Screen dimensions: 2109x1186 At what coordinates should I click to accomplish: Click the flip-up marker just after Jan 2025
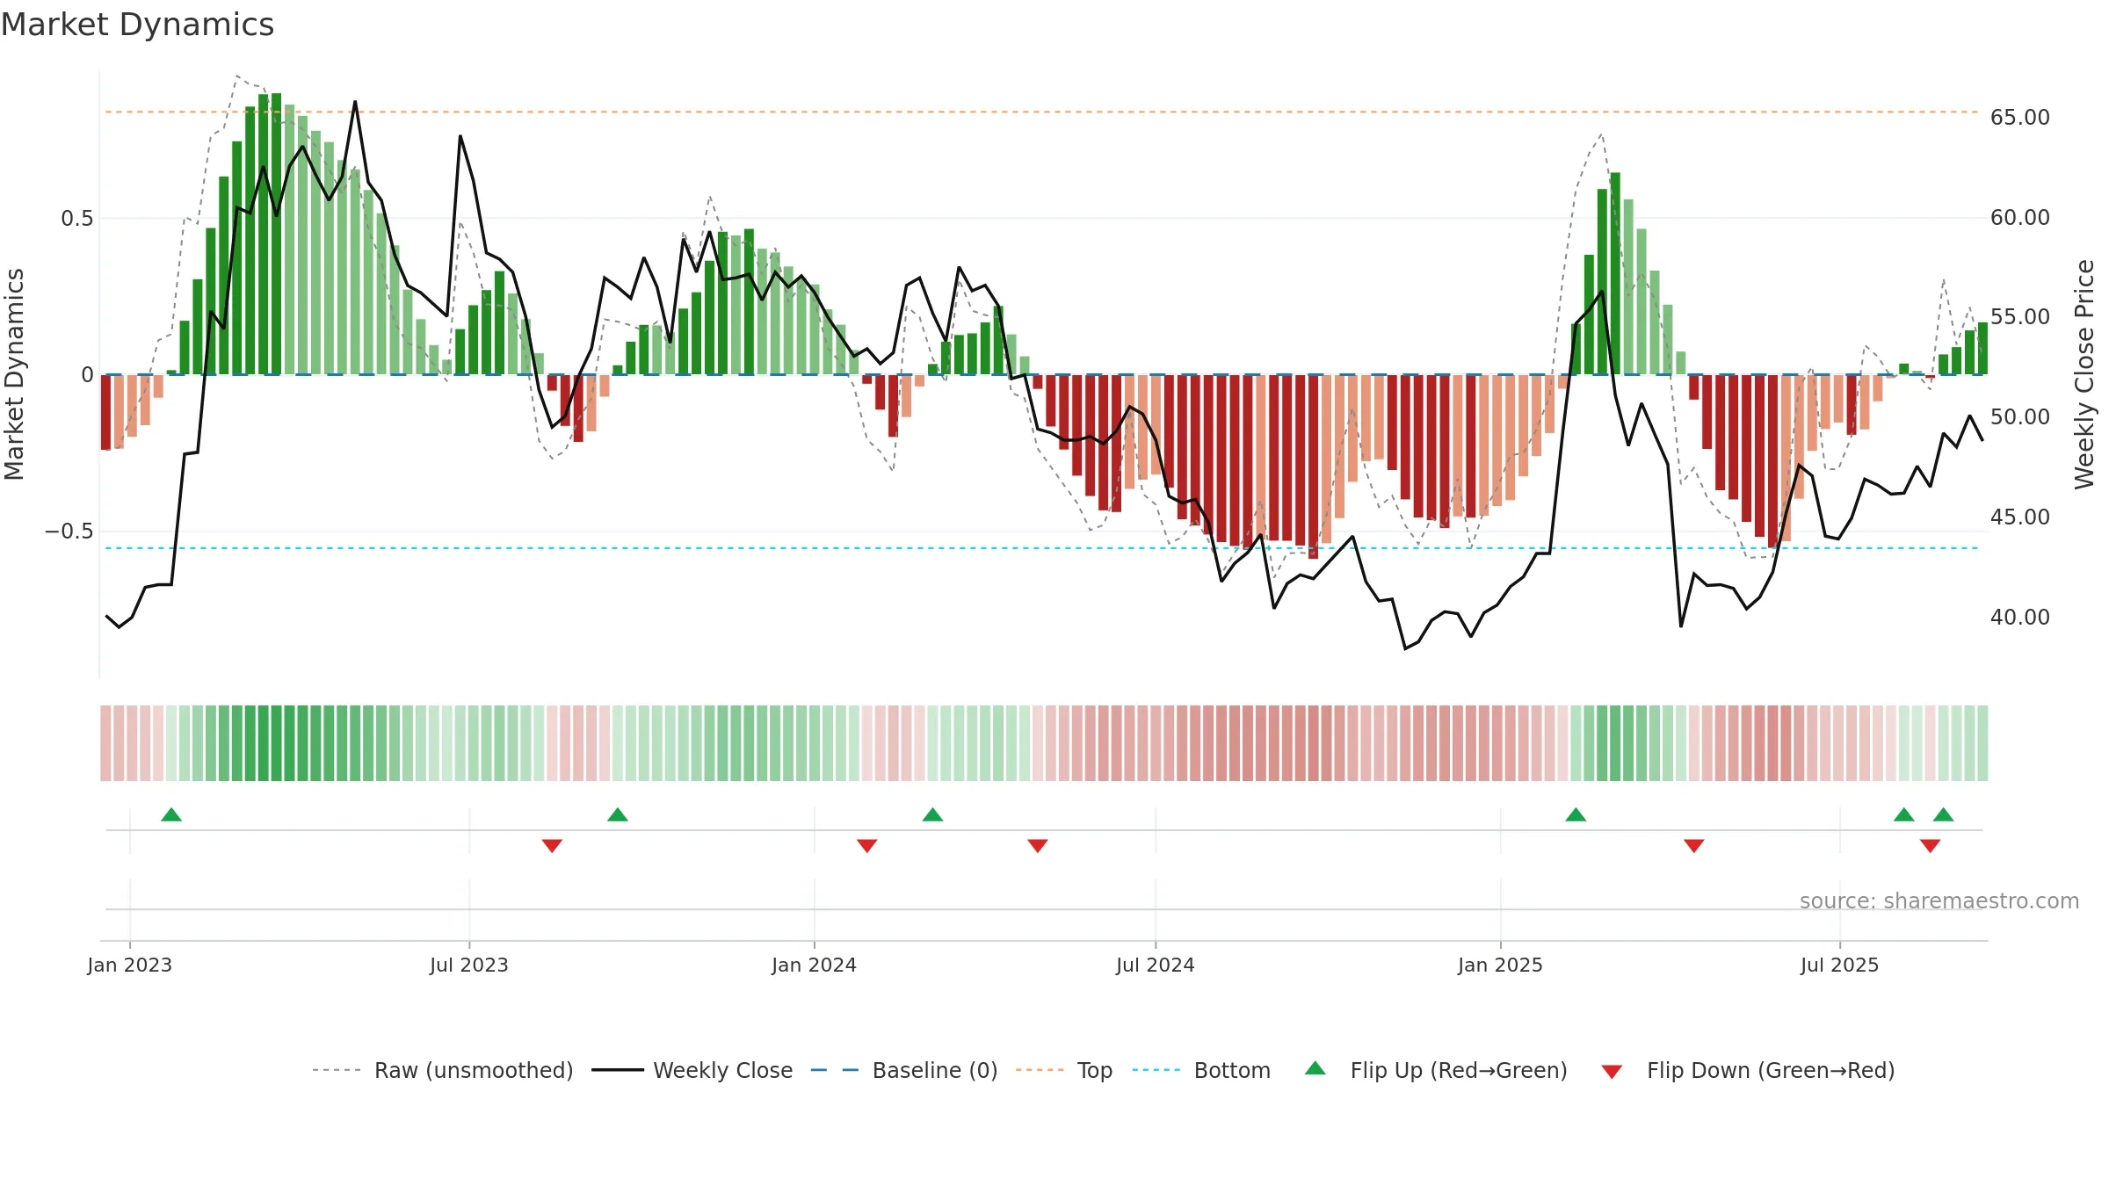click(x=1576, y=814)
